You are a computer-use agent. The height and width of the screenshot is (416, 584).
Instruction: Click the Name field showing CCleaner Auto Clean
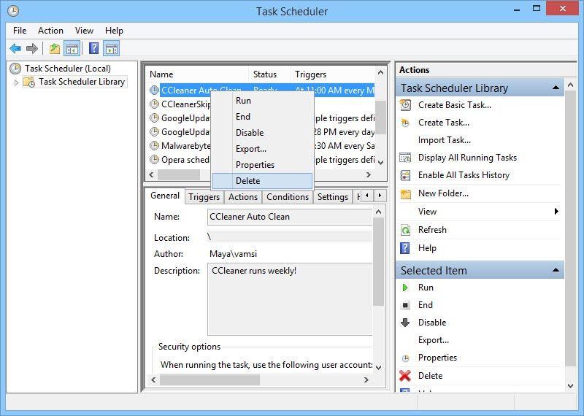pyautogui.click(x=289, y=217)
